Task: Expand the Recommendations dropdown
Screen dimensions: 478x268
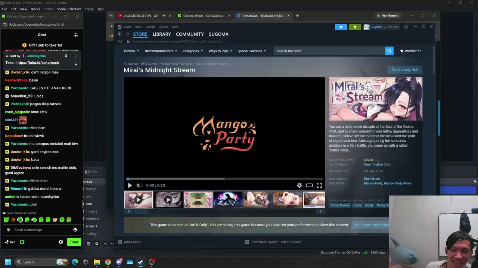Action: pos(161,51)
